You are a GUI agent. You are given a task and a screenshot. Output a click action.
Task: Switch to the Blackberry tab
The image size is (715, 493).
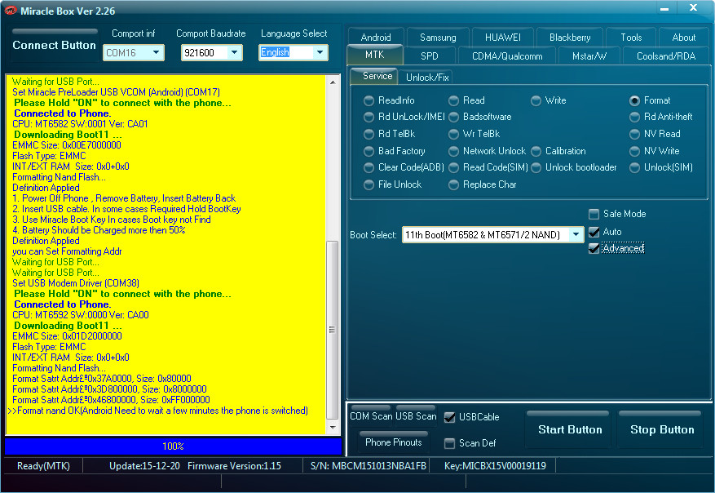pos(570,38)
